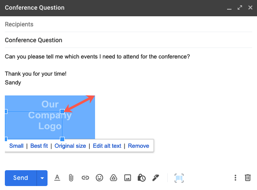This screenshot has width=257, height=190.
Task: Set image size to Small
Action: point(16,146)
